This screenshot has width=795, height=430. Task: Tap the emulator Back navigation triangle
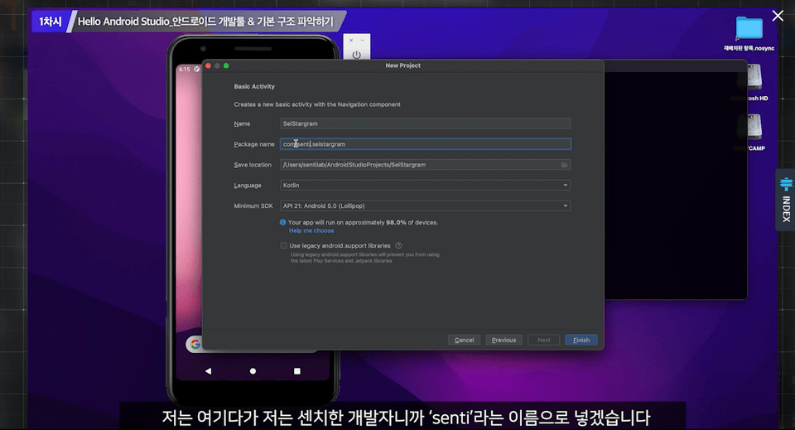pos(208,371)
